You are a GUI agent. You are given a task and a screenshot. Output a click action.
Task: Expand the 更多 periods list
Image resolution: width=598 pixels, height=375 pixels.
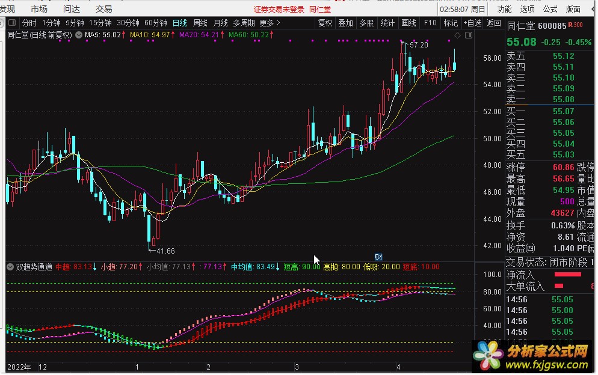click(x=270, y=23)
